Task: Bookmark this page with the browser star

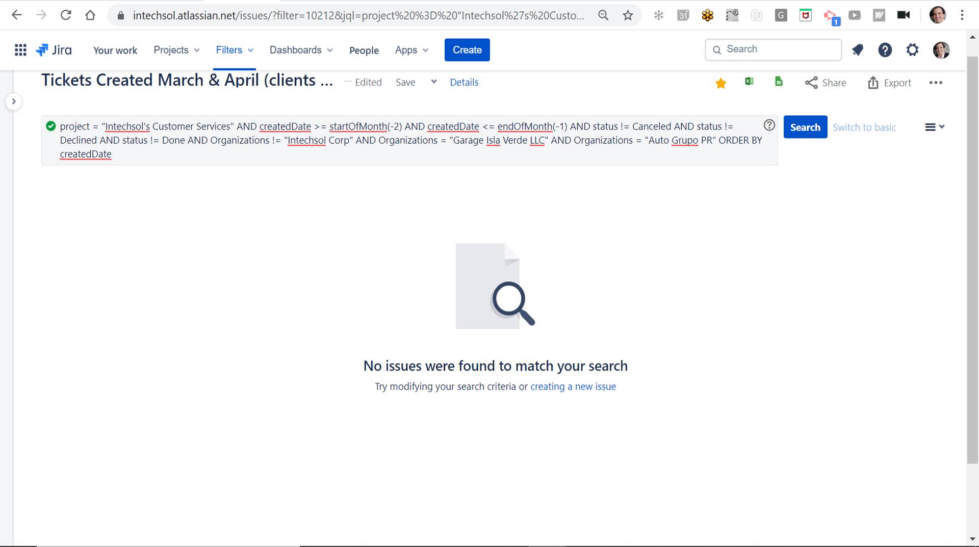Action: click(628, 15)
